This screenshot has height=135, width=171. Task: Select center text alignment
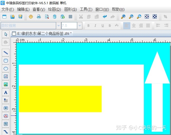point(134,26)
